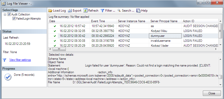The height and width of the screenshot is (99, 224).
Task: Click the details pane scroll-down arrow
Action: (x=220, y=85)
